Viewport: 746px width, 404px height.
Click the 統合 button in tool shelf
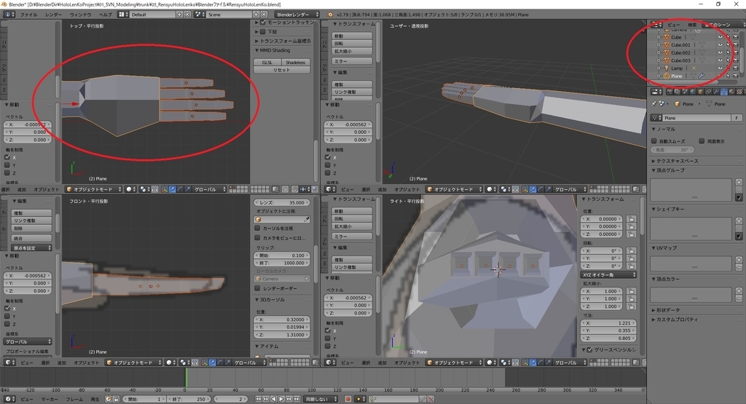click(x=31, y=238)
